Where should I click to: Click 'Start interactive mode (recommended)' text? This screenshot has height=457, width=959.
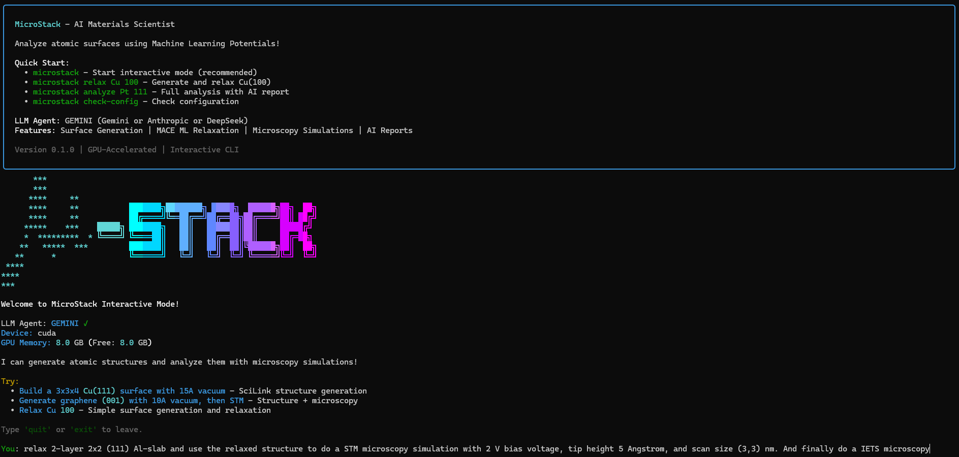tap(174, 73)
